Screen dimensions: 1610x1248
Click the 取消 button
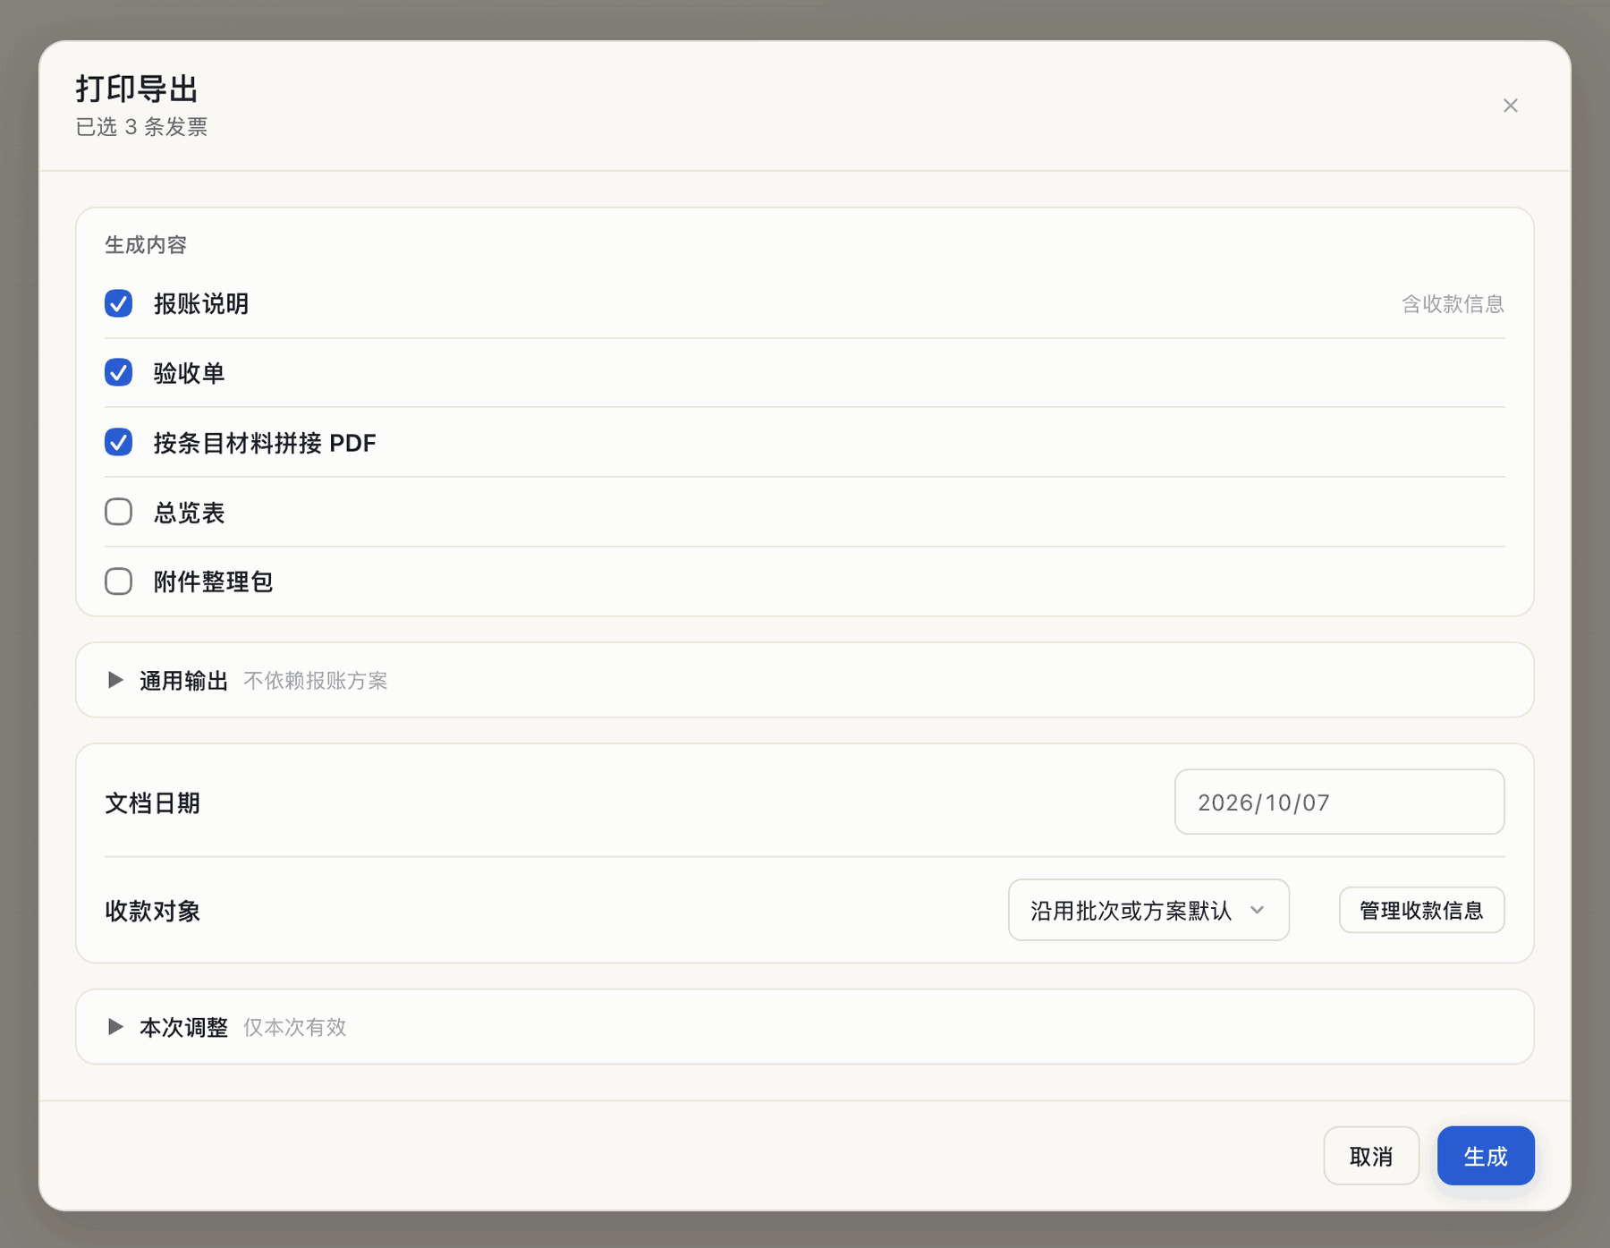[x=1371, y=1156]
